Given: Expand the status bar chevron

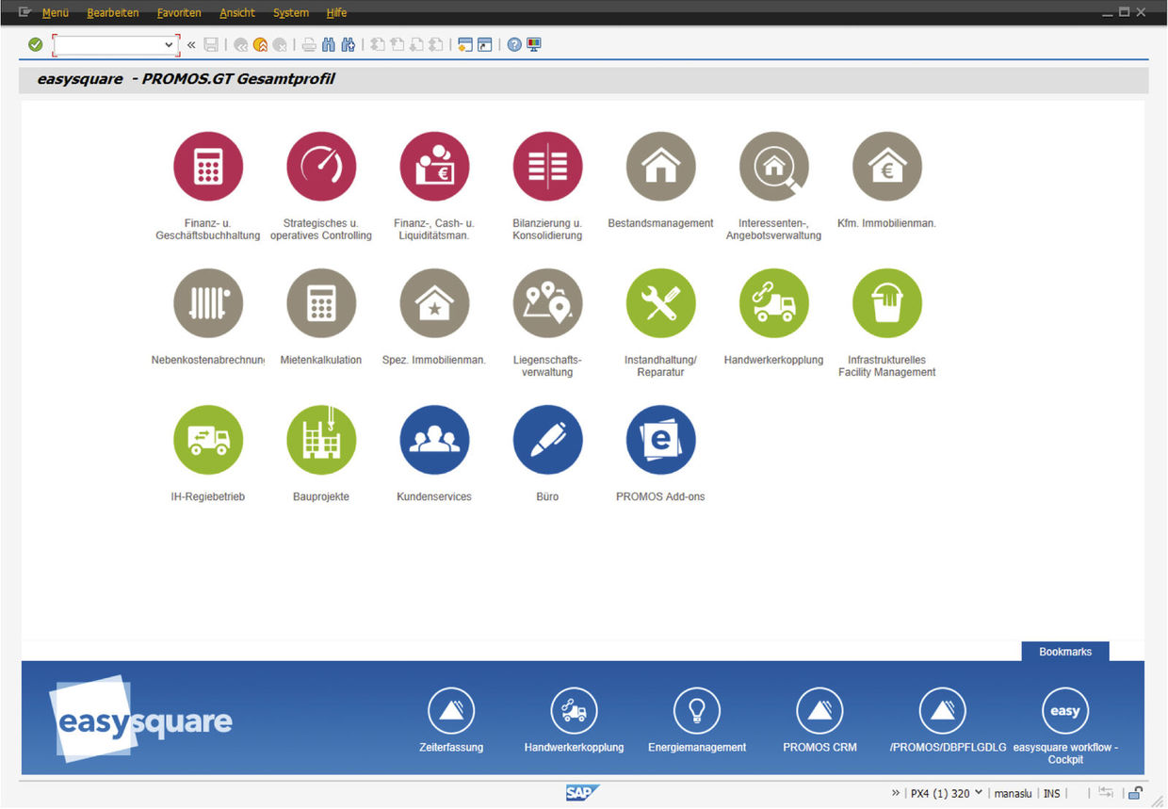Looking at the screenshot, I should 895,793.
